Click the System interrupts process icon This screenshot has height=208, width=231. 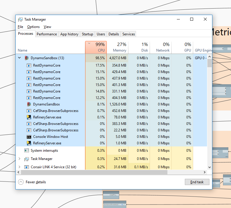27,151
